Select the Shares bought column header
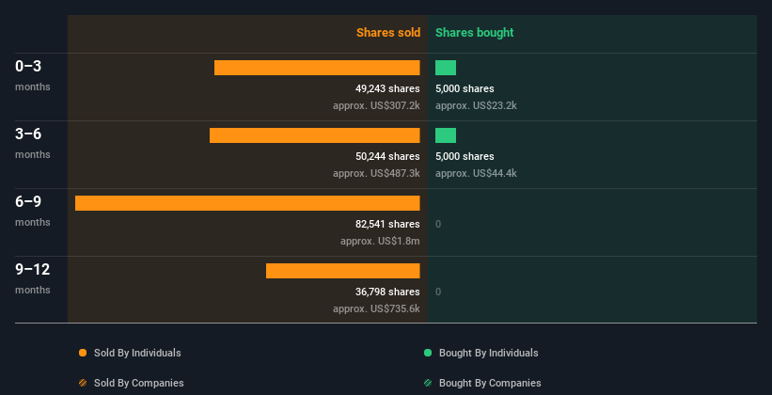 click(474, 33)
